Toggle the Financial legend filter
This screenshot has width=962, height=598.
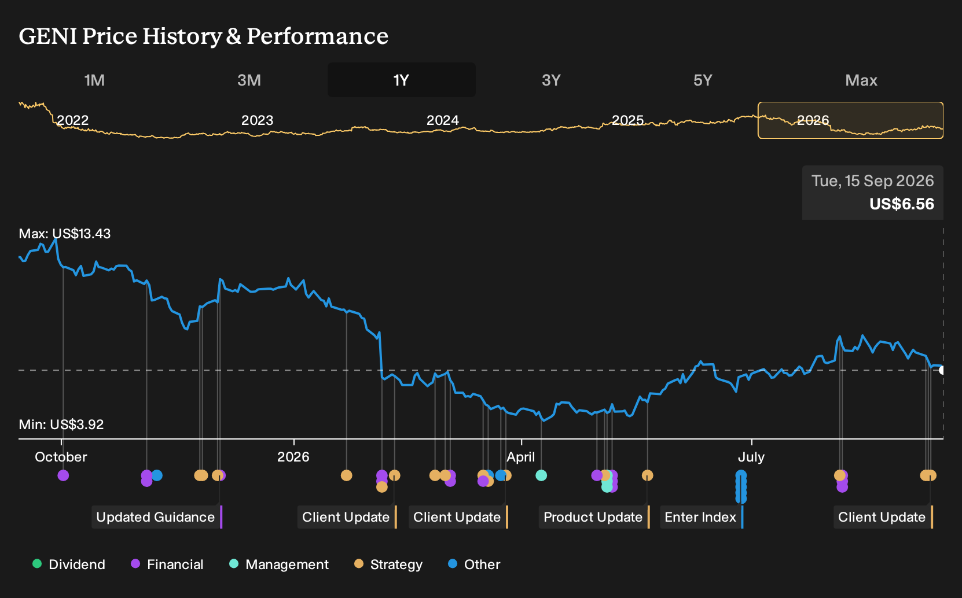click(x=167, y=564)
